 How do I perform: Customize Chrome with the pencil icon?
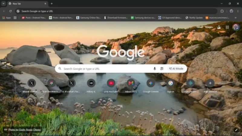click(236, 130)
